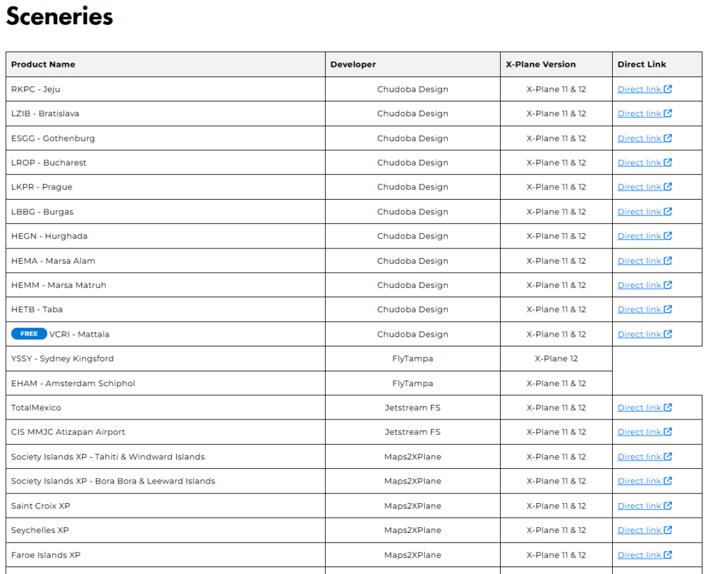The width and height of the screenshot is (713, 574).
Task: Click the external-link icon in Seychelles XP row
Action: tap(668, 530)
